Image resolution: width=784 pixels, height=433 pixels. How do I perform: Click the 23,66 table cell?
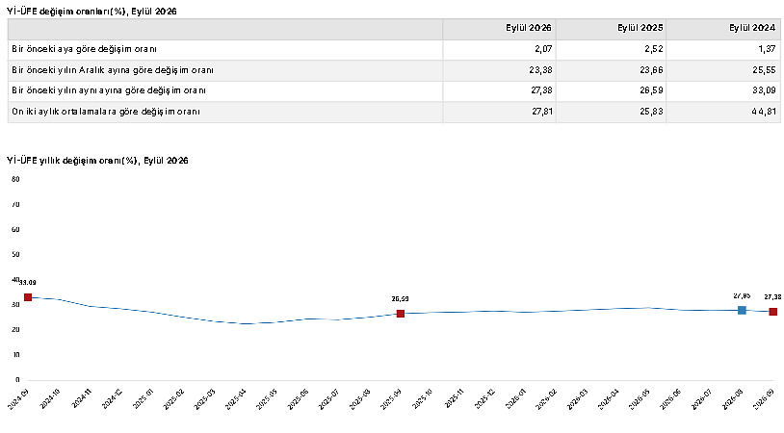(x=651, y=70)
